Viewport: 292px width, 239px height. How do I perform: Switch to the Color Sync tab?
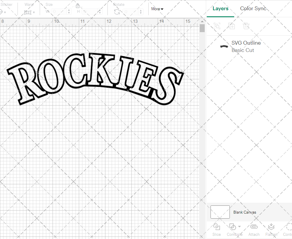pyautogui.click(x=253, y=8)
